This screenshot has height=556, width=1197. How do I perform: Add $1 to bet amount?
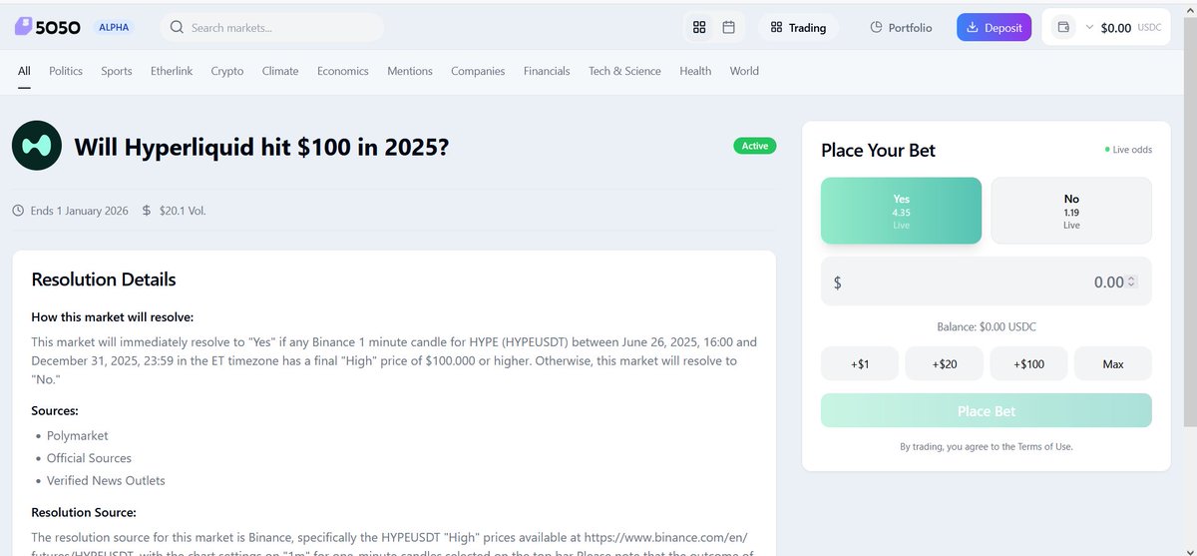(860, 363)
